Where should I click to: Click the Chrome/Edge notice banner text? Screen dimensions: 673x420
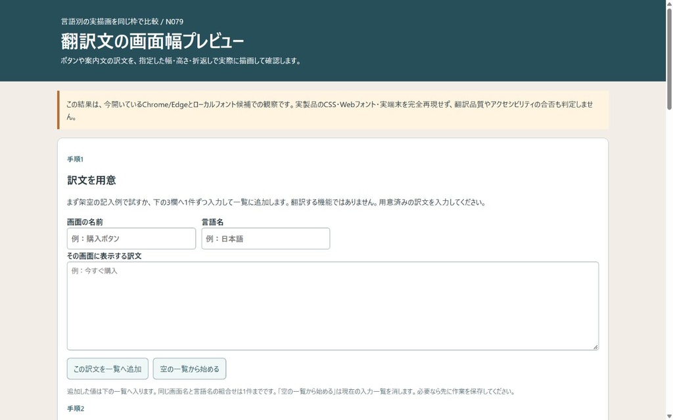[x=330, y=110]
